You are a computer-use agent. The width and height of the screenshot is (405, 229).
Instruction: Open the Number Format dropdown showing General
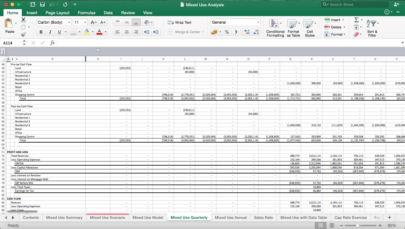(235, 22)
